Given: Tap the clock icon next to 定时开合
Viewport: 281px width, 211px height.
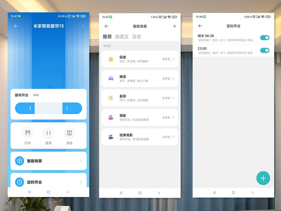Looking at the screenshot, I should 19,182.
